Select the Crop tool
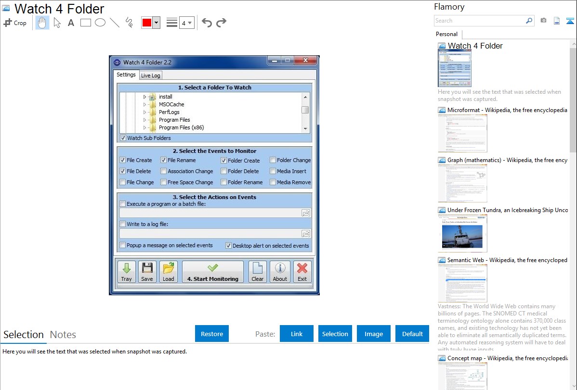 [15, 23]
